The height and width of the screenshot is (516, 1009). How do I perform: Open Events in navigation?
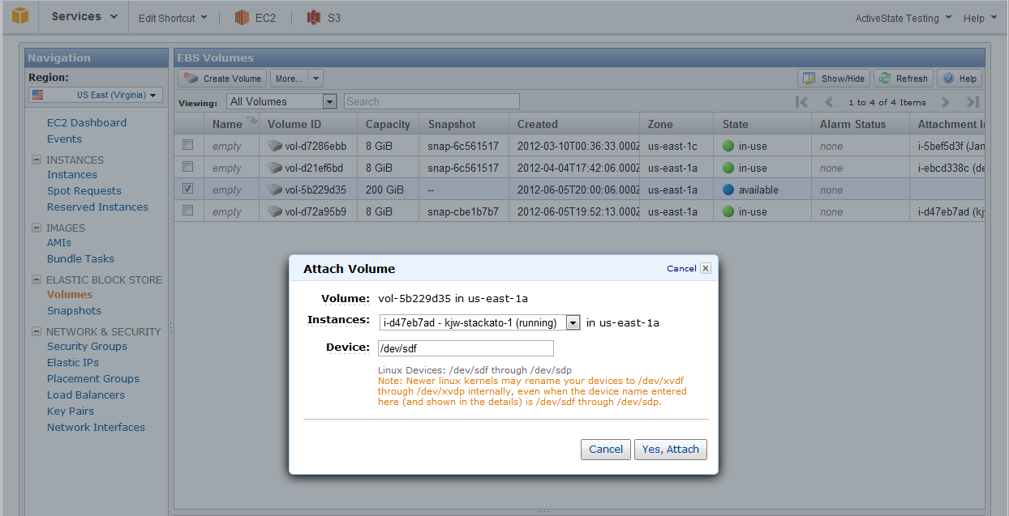[x=64, y=139]
